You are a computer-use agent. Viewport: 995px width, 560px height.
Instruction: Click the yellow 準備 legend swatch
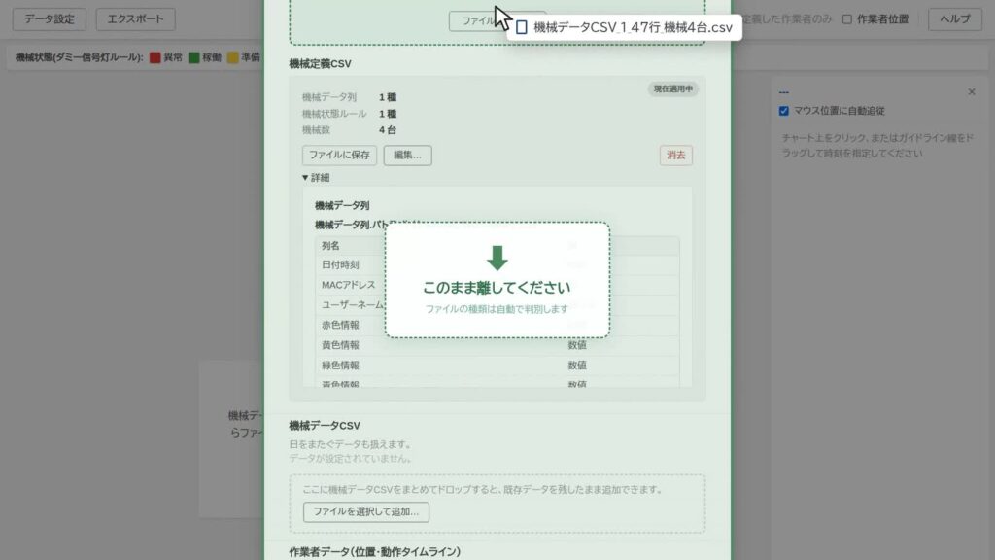(233, 57)
